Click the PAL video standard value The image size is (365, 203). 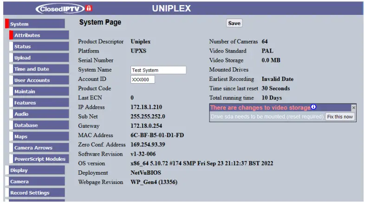pyautogui.click(x=267, y=51)
